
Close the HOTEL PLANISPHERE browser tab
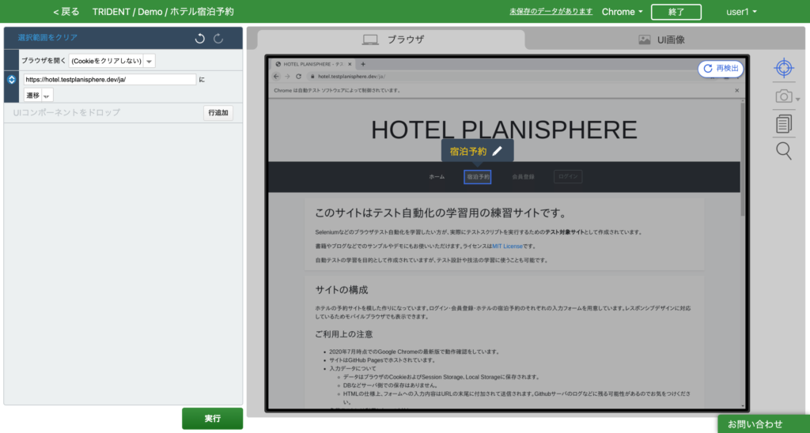point(350,65)
